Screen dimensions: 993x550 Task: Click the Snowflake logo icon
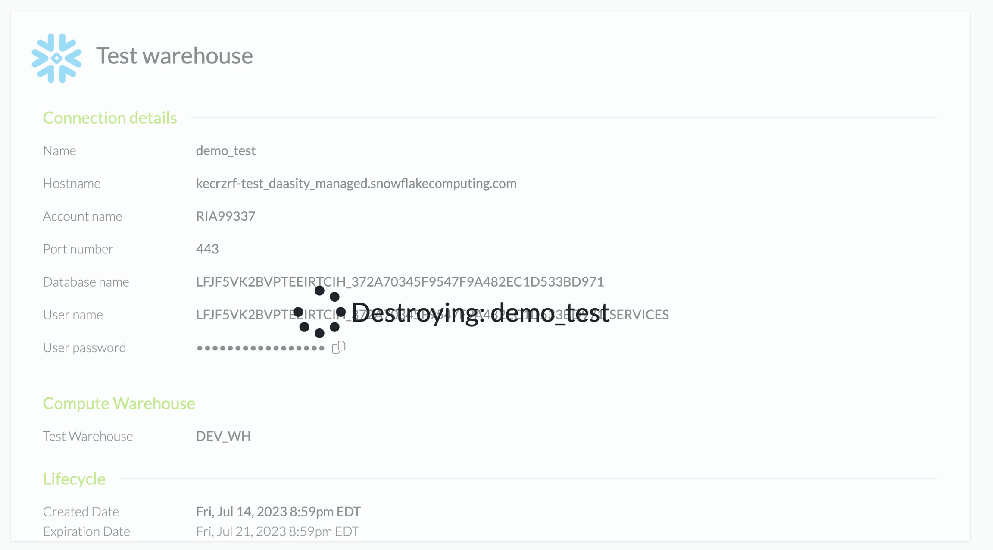tap(56, 58)
